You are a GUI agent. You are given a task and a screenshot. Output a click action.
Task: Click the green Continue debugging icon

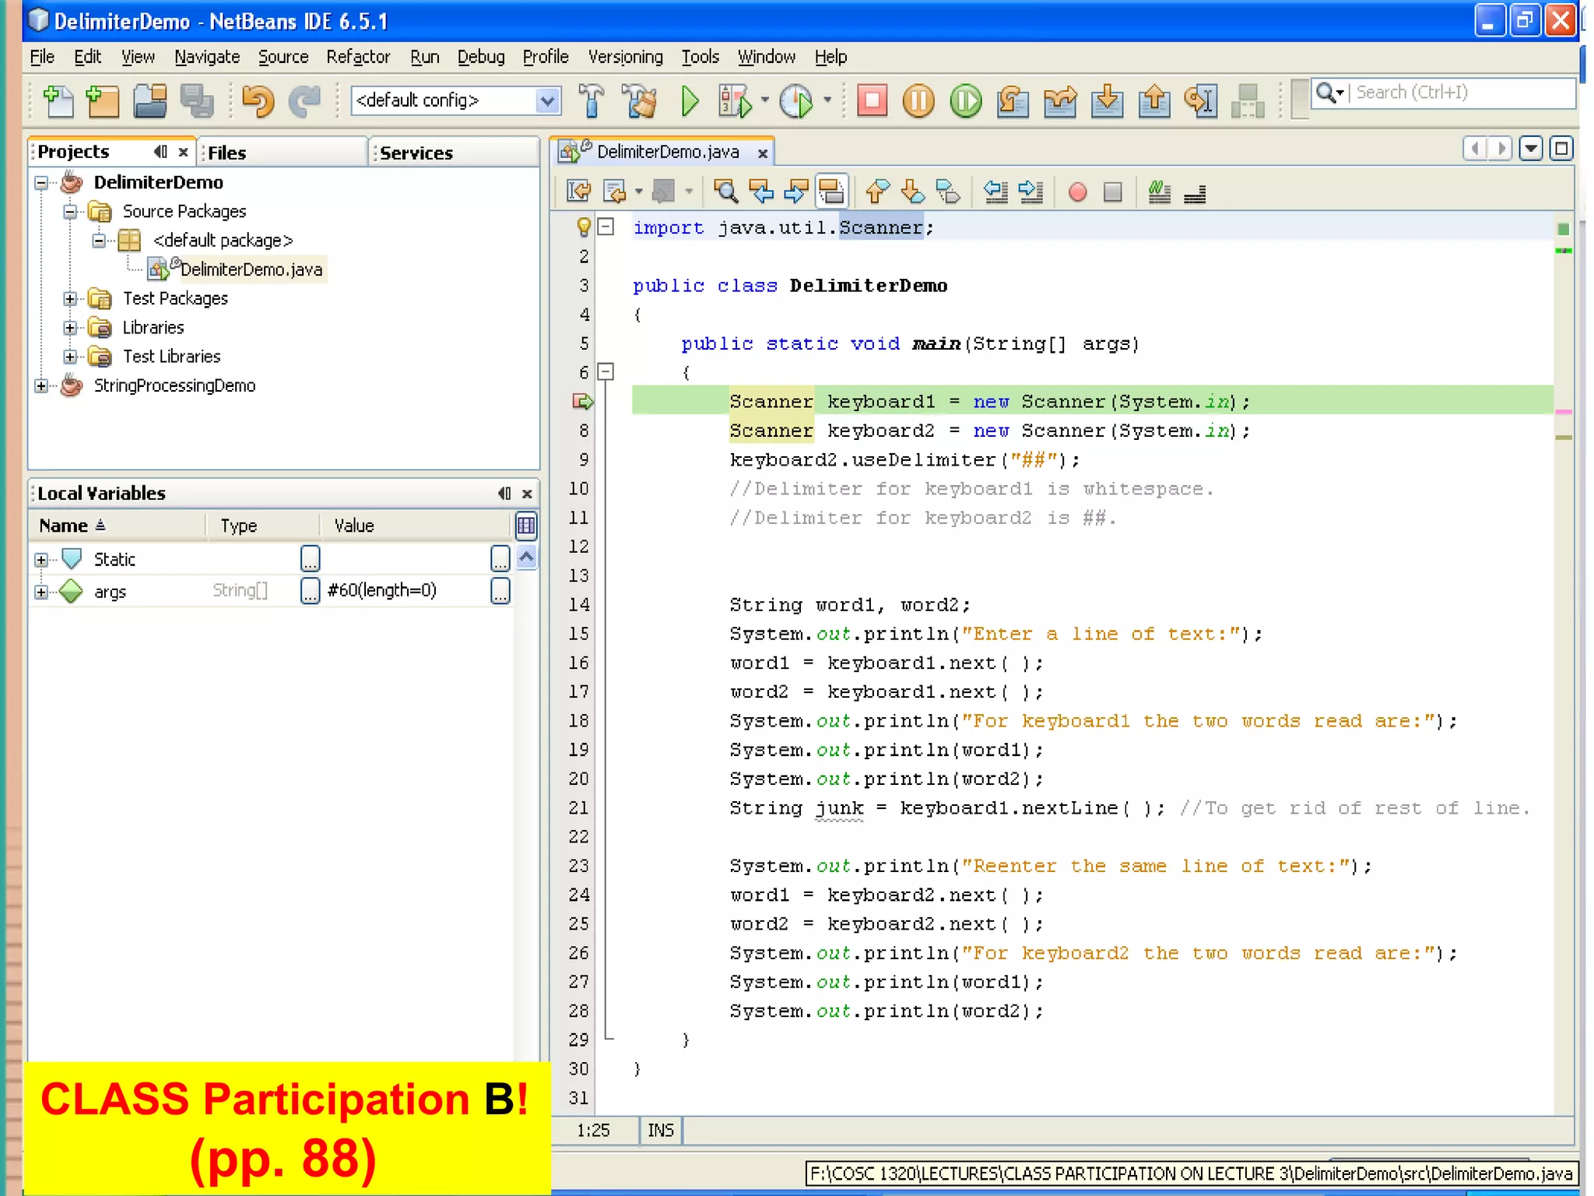click(x=966, y=101)
